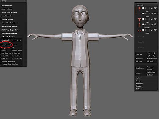Click the boolean mode icon on arms subtool

(x=143, y=13)
